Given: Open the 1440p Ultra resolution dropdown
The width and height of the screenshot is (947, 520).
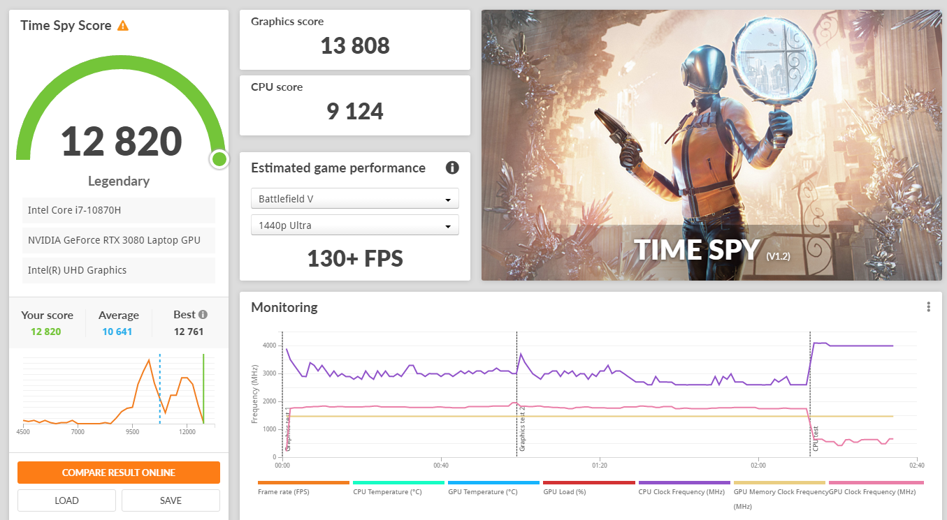Looking at the screenshot, I should (x=355, y=225).
